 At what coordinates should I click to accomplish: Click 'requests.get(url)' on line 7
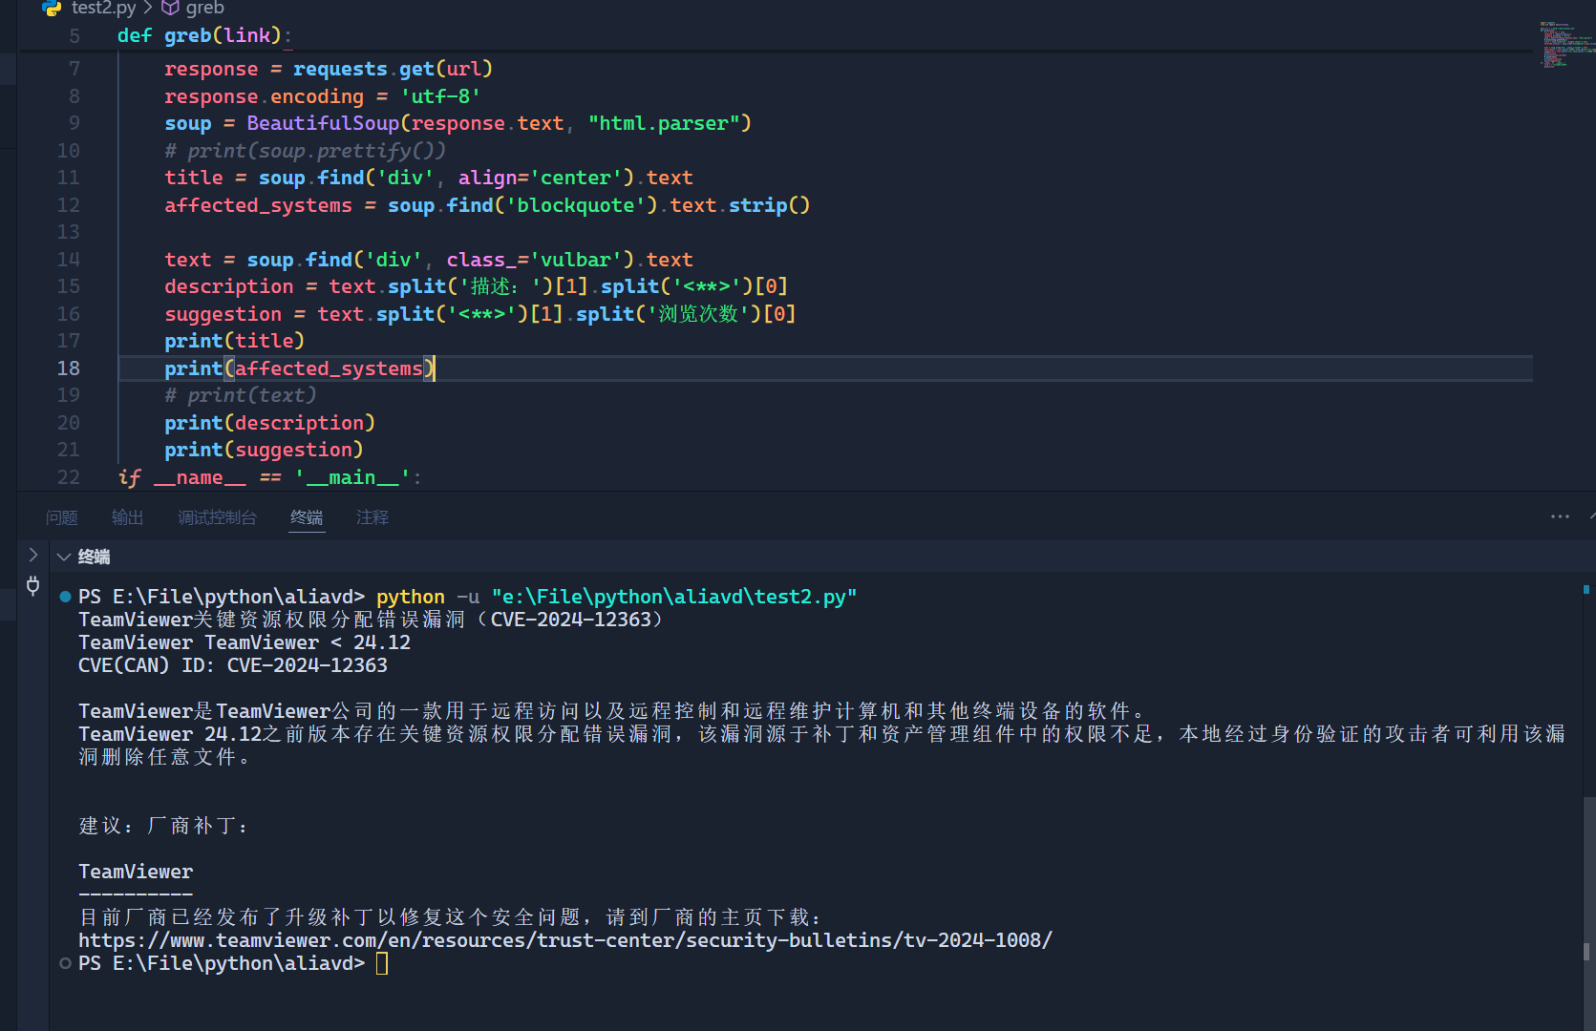coord(393,69)
